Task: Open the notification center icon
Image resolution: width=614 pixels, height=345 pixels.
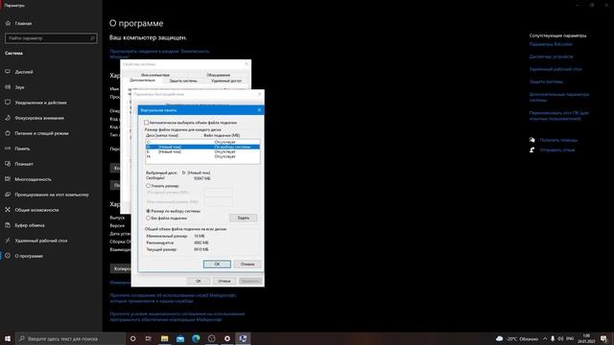Action: pos(603,338)
